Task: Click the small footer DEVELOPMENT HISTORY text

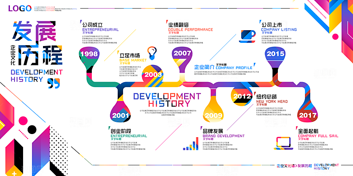Action: coord(326,167)
